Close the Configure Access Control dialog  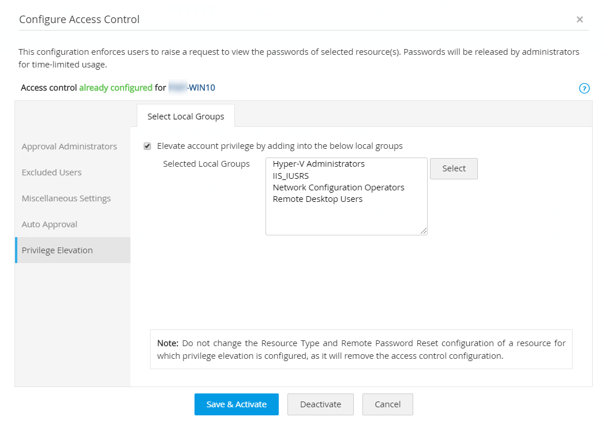(x=579, y=20)
